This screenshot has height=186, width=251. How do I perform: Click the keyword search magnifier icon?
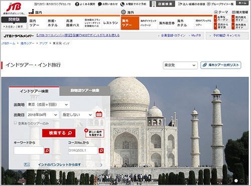47,150
